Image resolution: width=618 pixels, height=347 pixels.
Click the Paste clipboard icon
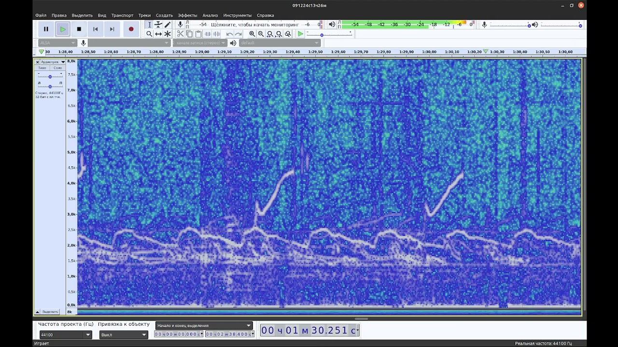(198, 34)
